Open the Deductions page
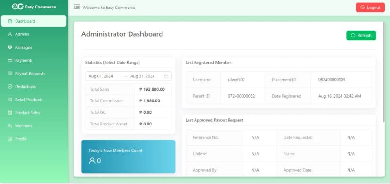Screen dimensions: 390x184 click(x=33, y=87)
